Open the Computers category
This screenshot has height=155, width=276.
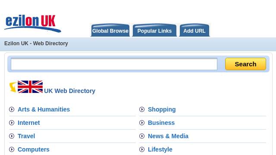point(34,149)
